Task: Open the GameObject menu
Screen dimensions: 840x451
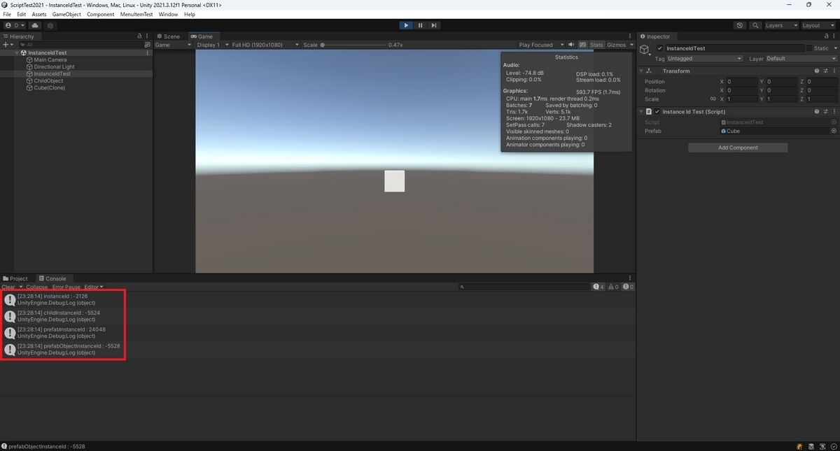Action: click(66, 14)
